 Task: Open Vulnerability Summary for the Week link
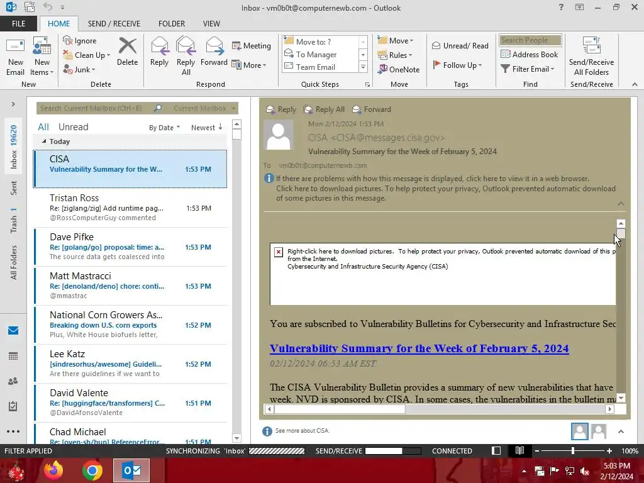click(419, 348)
